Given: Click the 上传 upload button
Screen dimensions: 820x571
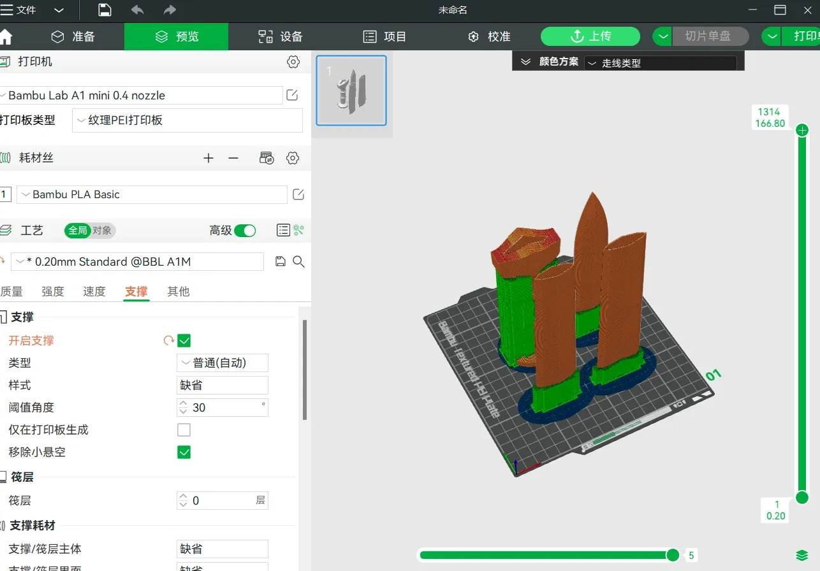Looking at the screenshot, I should (x=590, y=36).
